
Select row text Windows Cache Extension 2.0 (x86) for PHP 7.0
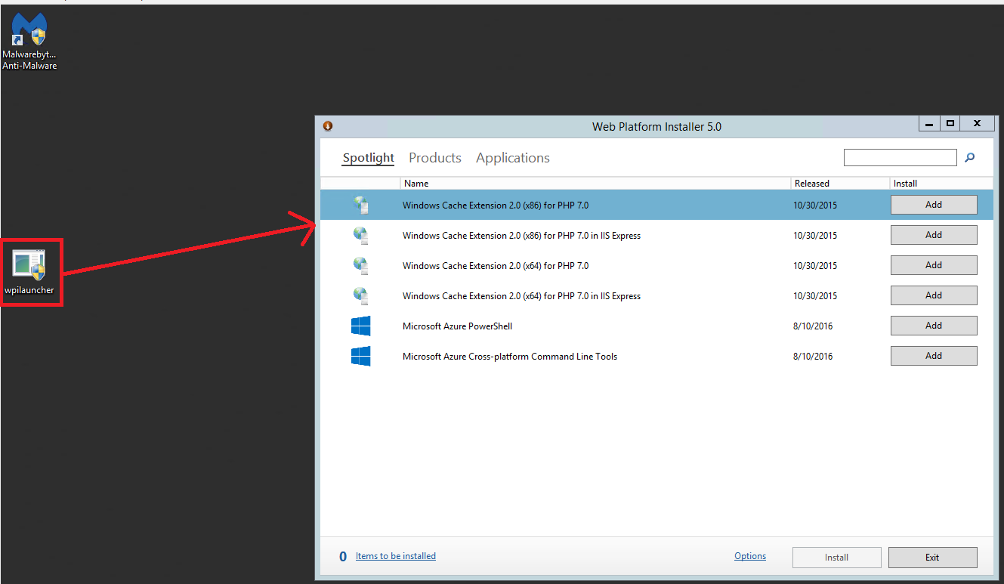tap(496, 205)
